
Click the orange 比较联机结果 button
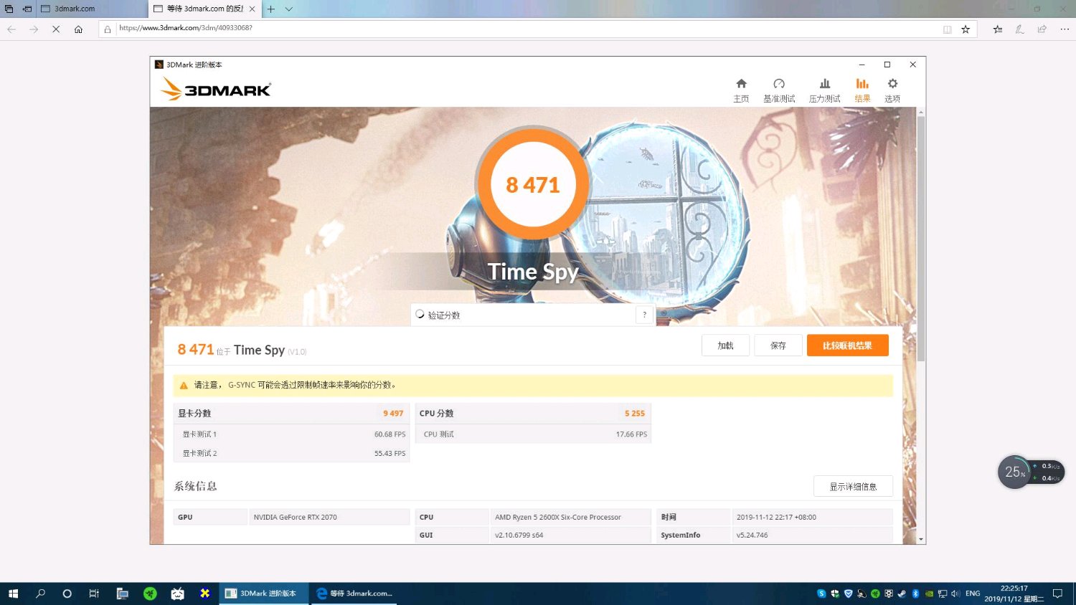[848, 346]
